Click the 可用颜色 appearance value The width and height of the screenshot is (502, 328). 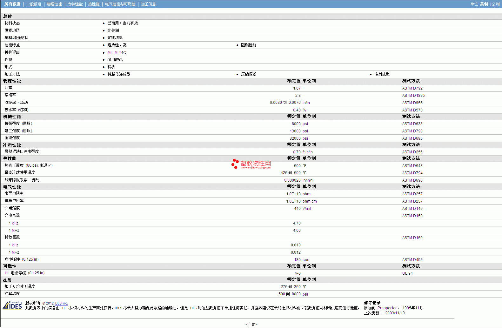click(x=115, y=60)
